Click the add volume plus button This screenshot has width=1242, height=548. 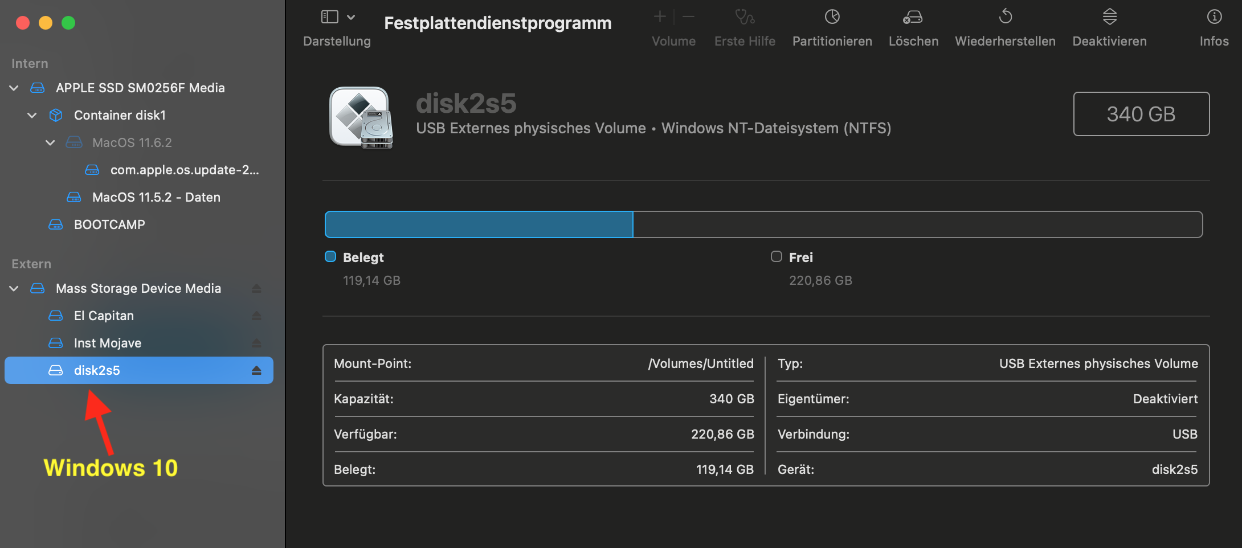660,17
